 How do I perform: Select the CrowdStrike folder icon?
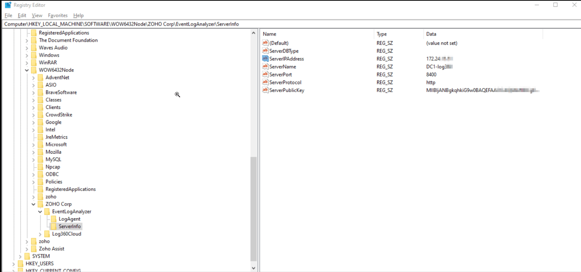[x=41, y=115]
